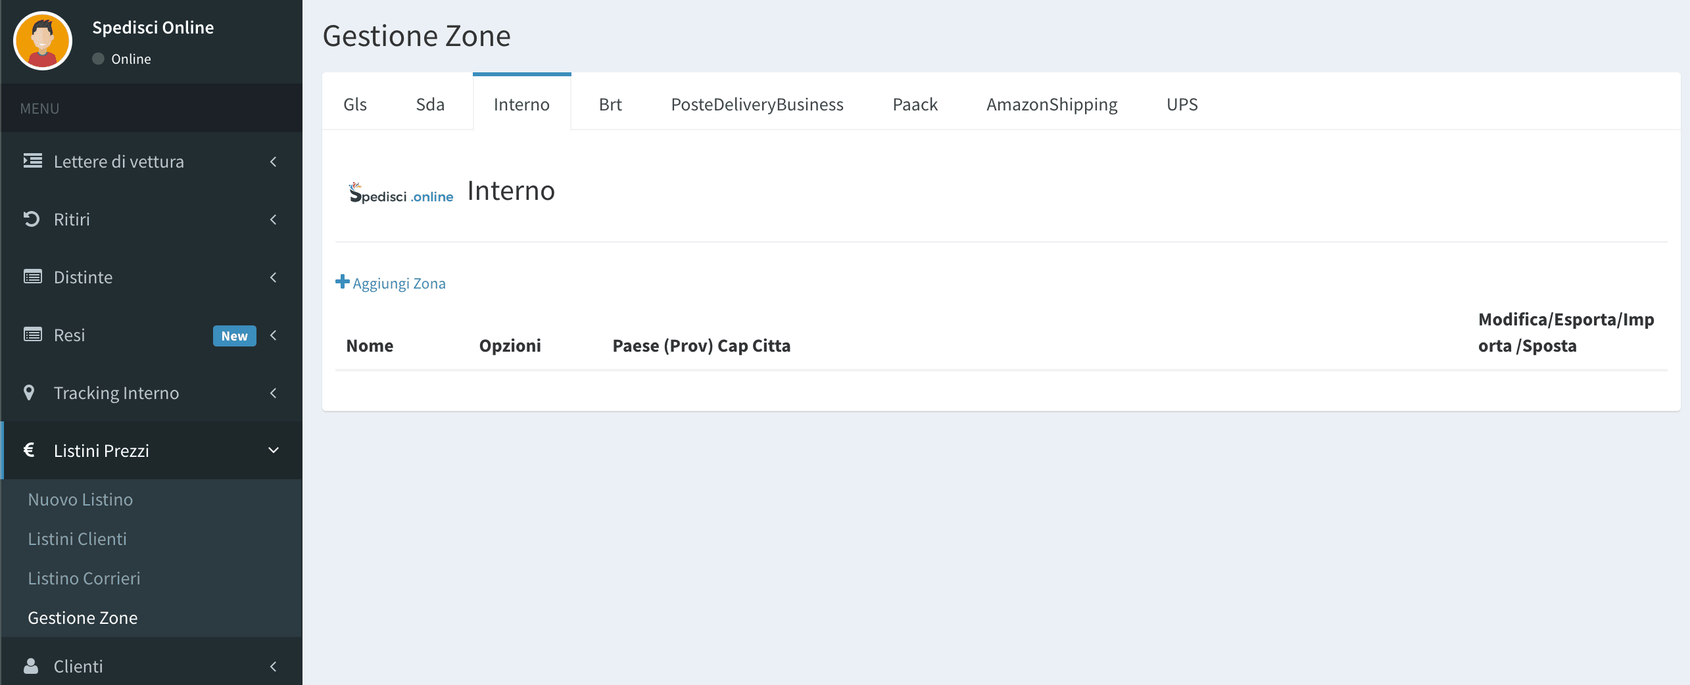Click the plus icon beside Aggiungi Zona
This screenshot has width=1690, height=685.
click(342, 282)
